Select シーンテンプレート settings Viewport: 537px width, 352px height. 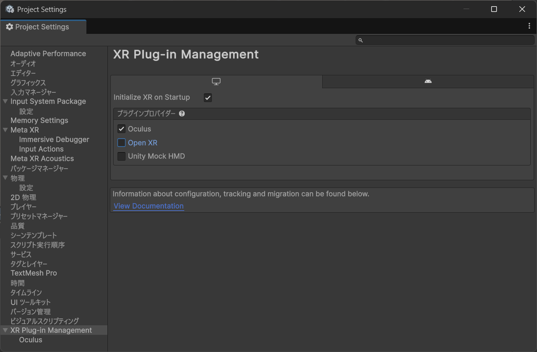coord(33,235)
